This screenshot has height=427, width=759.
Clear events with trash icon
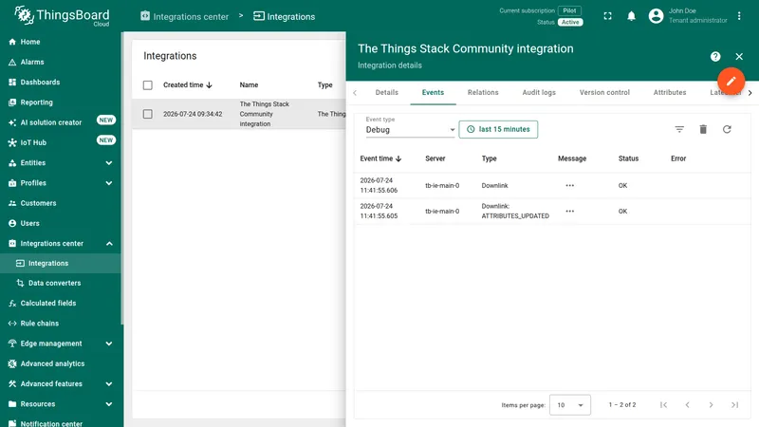pos(703,129)
